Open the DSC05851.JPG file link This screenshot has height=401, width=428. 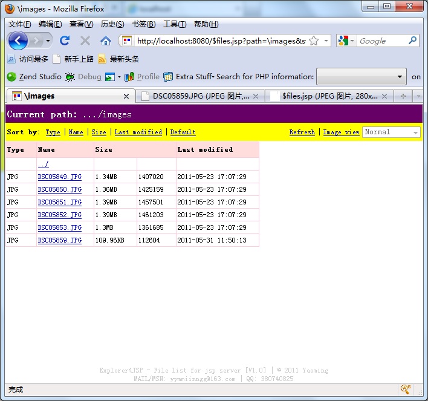pos(59,202)
